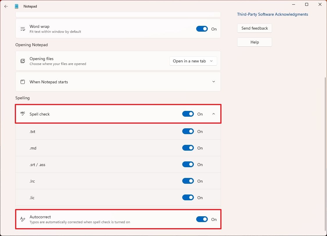Disable Spell check
Image resolution: width=327 pixels, height=236 pixels.
[x=188, y=114]
